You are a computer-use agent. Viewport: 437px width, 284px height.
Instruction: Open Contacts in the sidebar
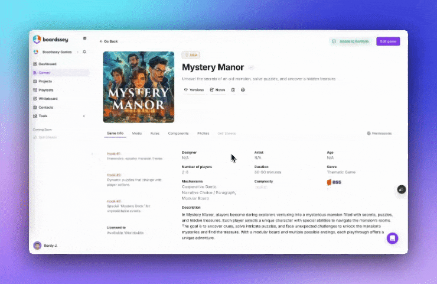45,107
